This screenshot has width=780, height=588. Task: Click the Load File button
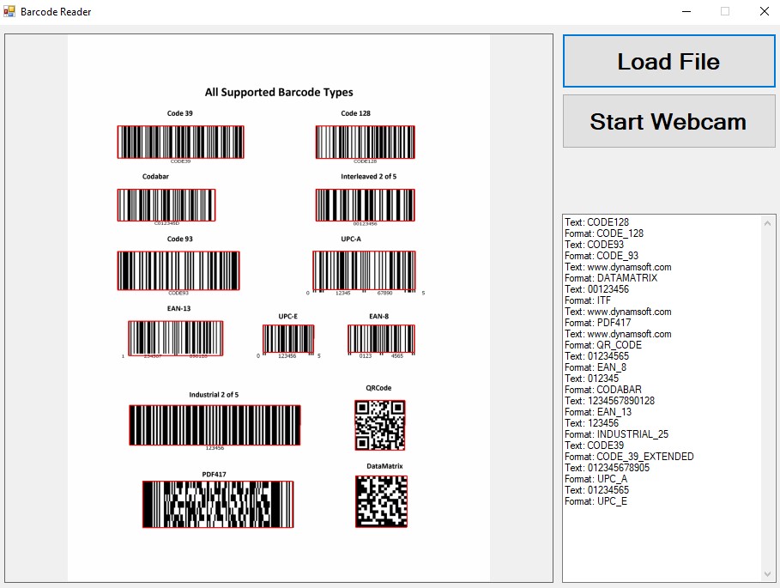[668, 62]
